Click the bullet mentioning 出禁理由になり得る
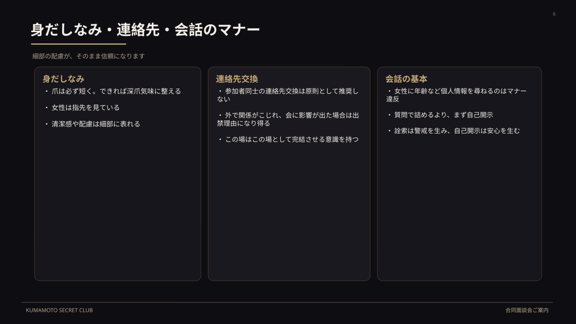 click(x=288, y=119)
